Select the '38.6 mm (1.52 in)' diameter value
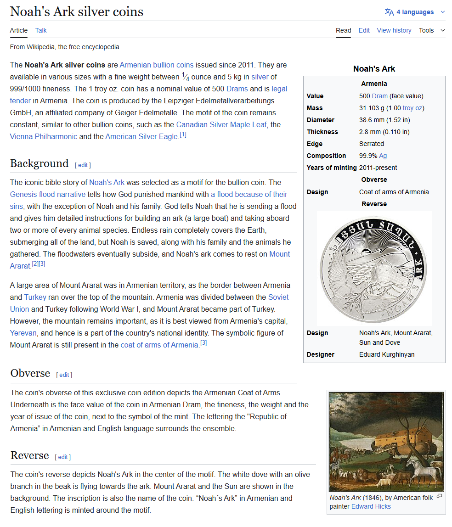This screenshot has height=527, width=452. (x=384, y=120)
